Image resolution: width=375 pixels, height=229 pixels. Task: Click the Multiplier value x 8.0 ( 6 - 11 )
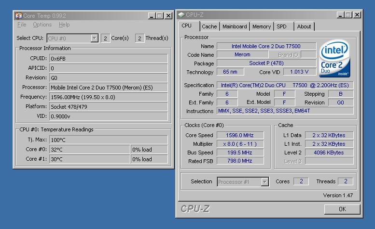(x=240, y=144)
